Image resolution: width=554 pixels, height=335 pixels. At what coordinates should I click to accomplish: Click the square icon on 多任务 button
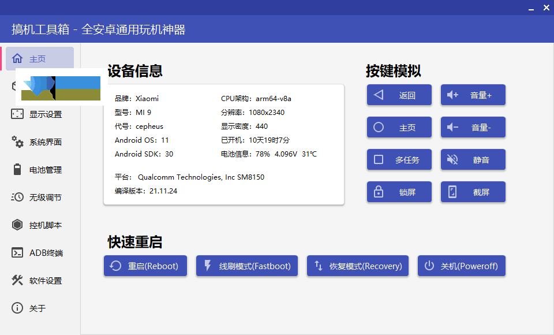coord(379,159)
